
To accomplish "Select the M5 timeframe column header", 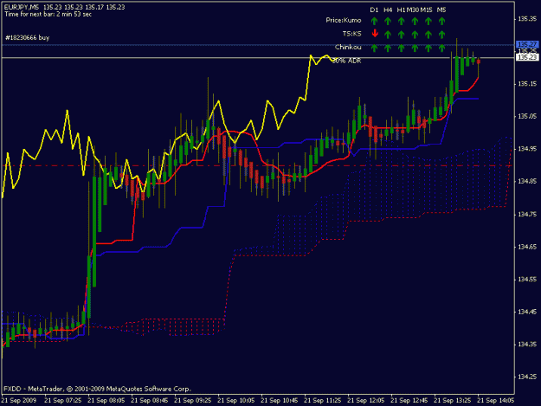I will pos(441,10).
